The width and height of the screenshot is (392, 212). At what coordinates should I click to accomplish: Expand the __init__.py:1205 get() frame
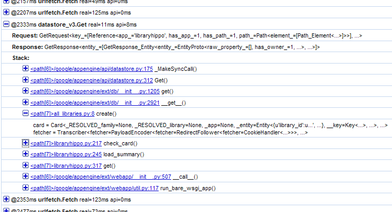tap(26, 91)
